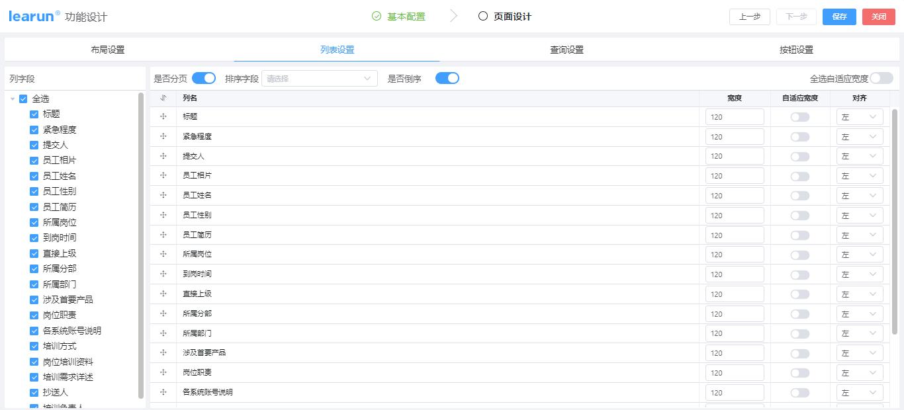Click the drag icon beside 岗位职责
Screen dimensions: 904x410
pyautogui.click(x=162, y=372)
